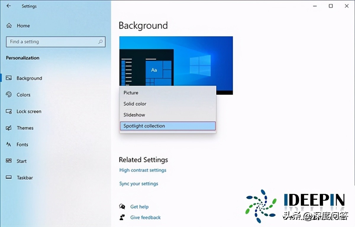The image size is (355, 227).
Task: Choose Slideshow as background type
Action: (134, 115)
